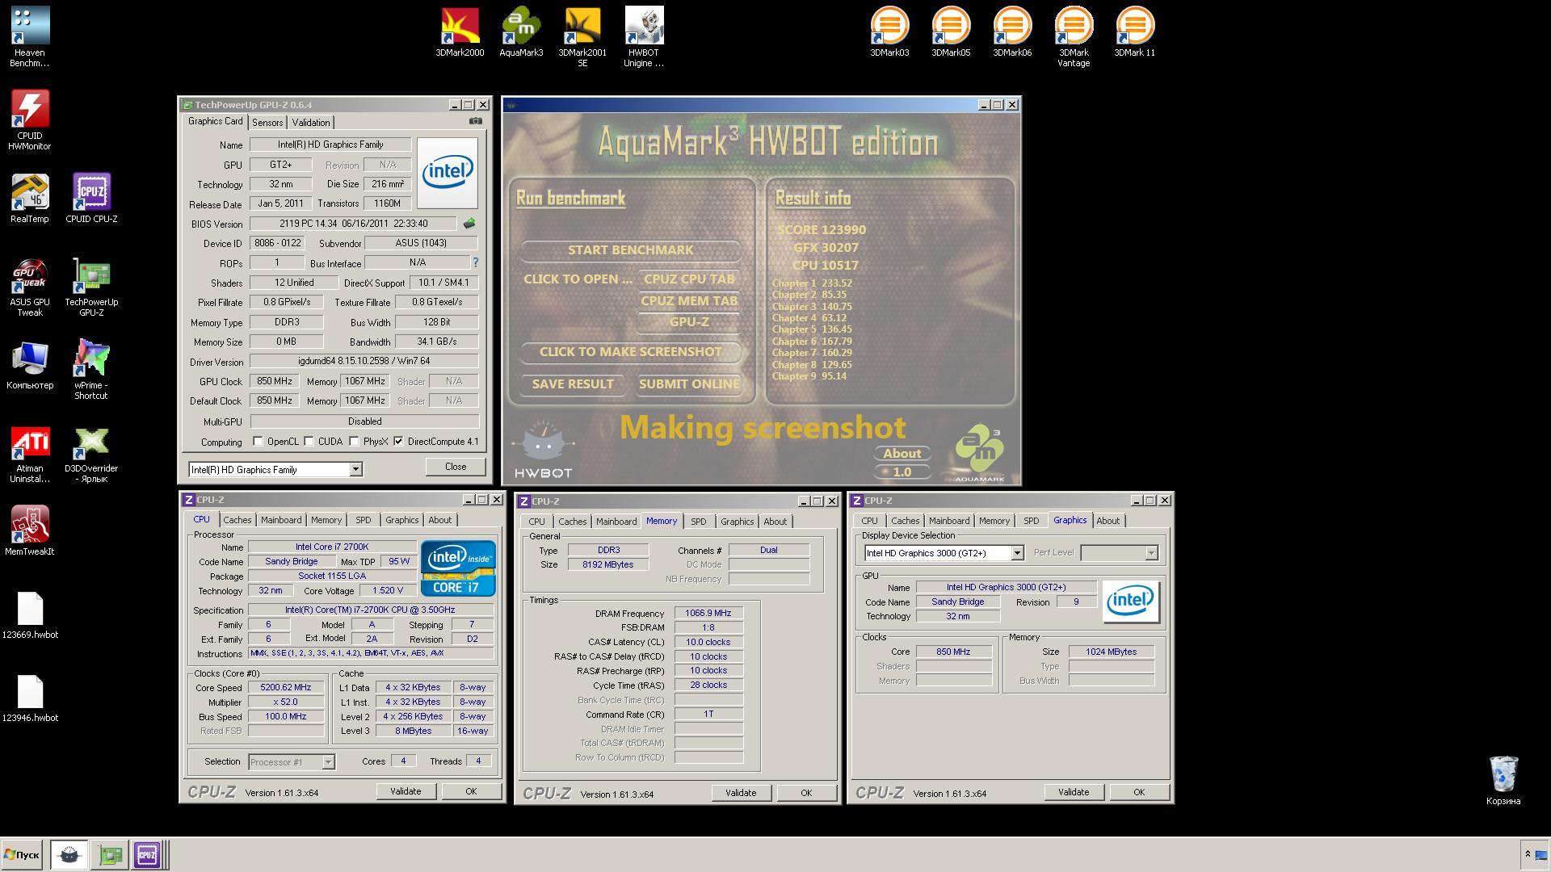Toggle OpenCL checkbox in GPU-Z
The image size is (1551, 872).
pyautogui.click(x=258, y=442)
